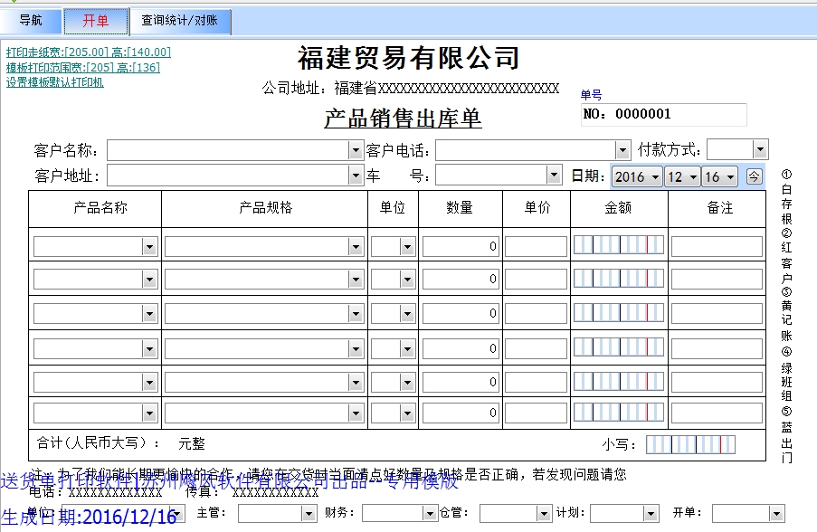This screenshot has width=817, height=532.
Task: Click the 福建贸易有限公司 company name
Action: (x=409, y=57)
